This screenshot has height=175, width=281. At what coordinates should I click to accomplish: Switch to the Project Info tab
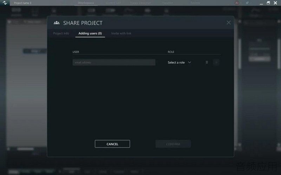point(61,33)
